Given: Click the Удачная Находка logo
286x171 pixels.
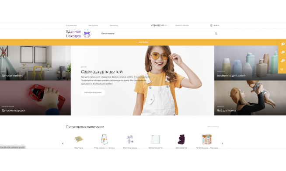Looking at the screenshot, I should (79, 34).
